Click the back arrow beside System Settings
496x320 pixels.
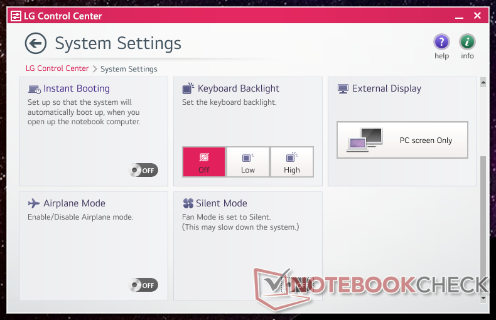[x=36, y=43]
